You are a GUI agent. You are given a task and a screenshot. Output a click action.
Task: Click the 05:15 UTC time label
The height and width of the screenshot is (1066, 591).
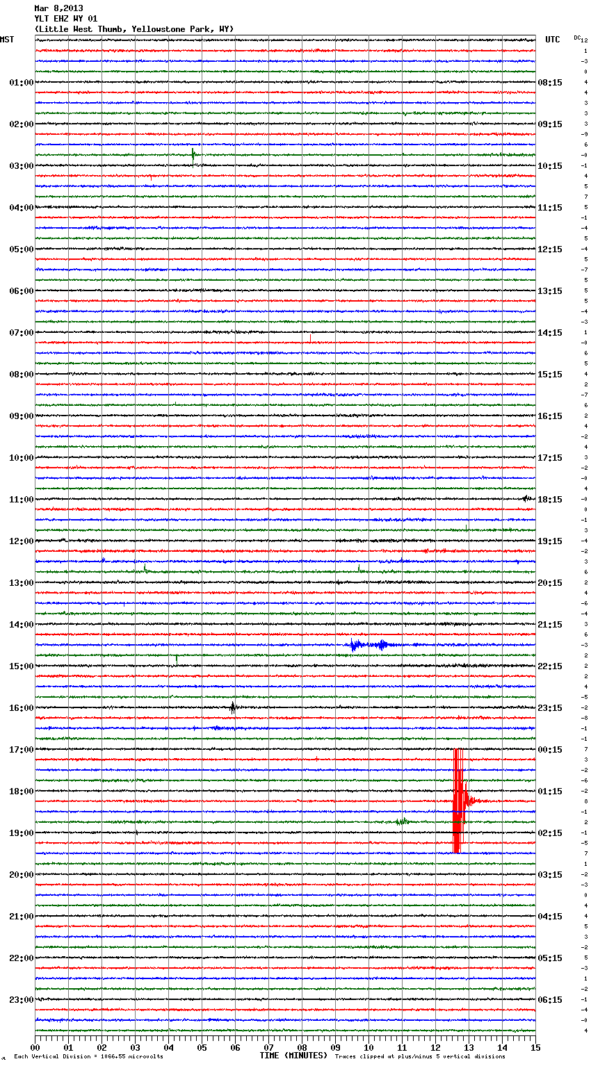(x=550, y=958)
